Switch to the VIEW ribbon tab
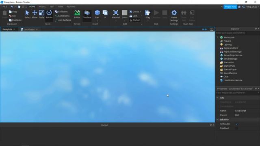The height and width of the screenshot is (146, 260). click(x=61, y=6)
